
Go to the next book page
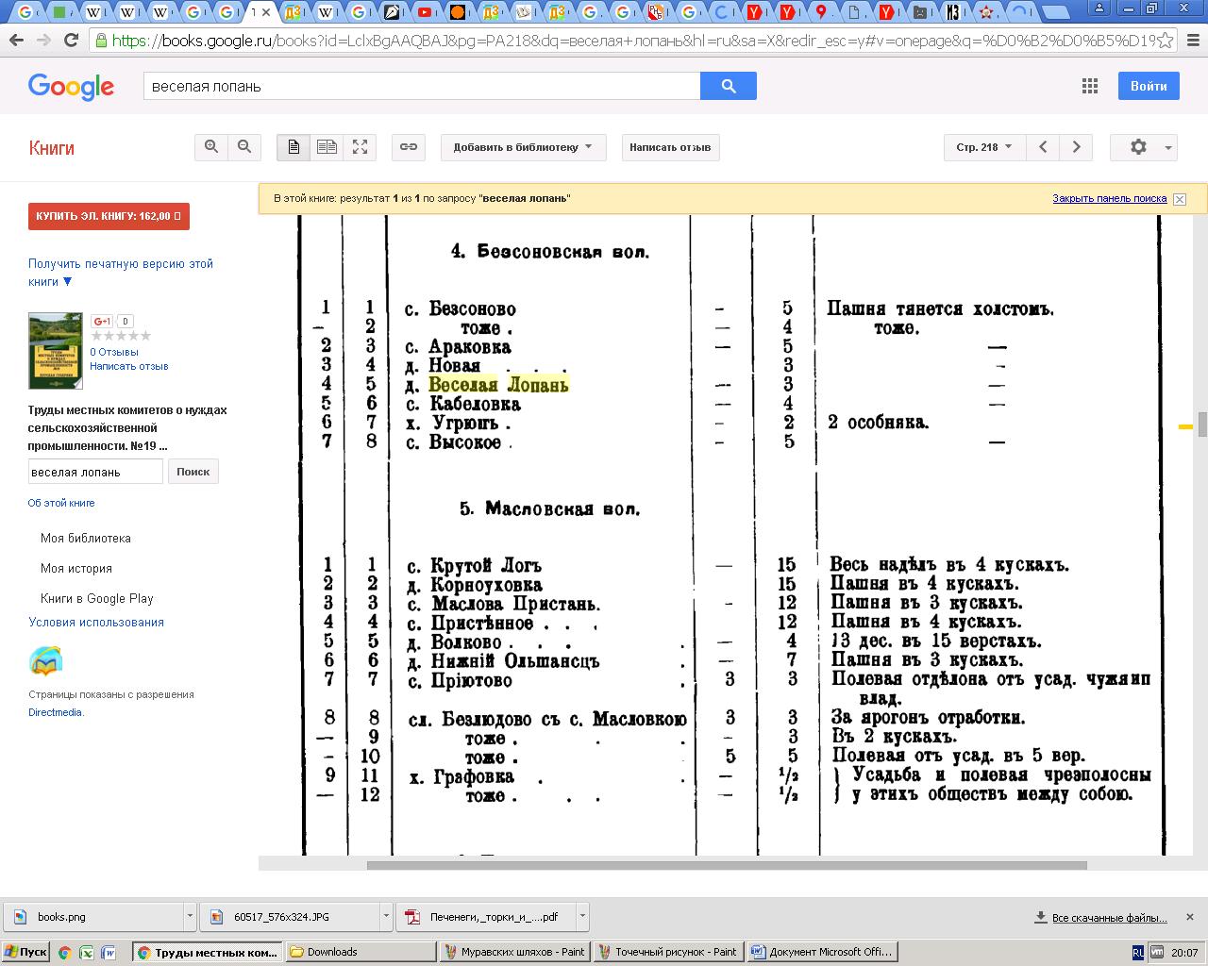tap(1076, 147)
